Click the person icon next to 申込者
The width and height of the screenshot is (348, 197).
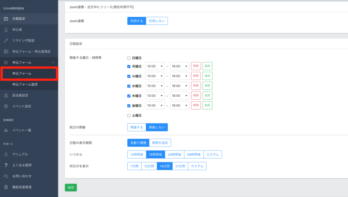pos(6,29)
